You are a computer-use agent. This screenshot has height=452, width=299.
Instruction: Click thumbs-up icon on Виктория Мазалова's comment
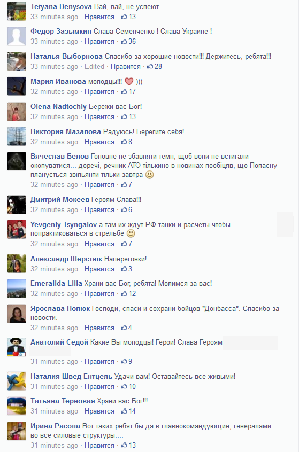coord(124,142)
